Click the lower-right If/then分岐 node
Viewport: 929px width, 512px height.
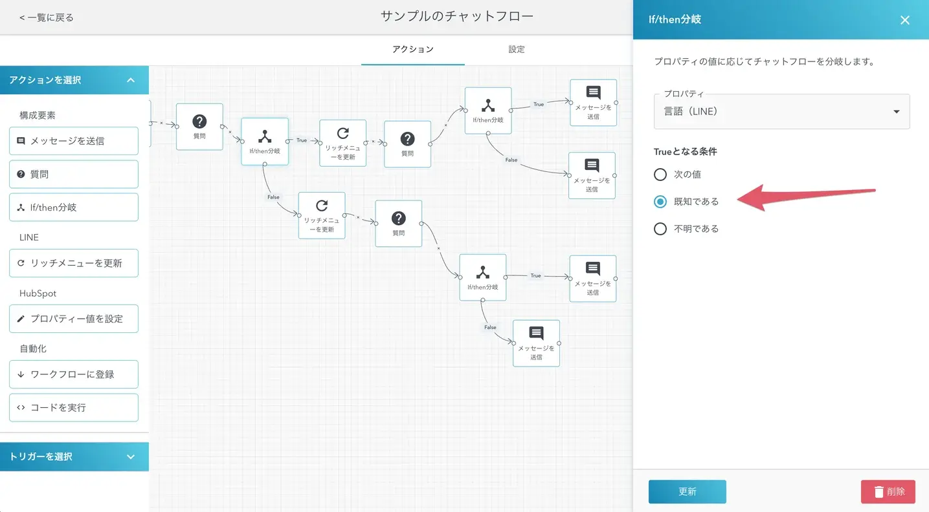pyautogui.click(x=483, y=277)
